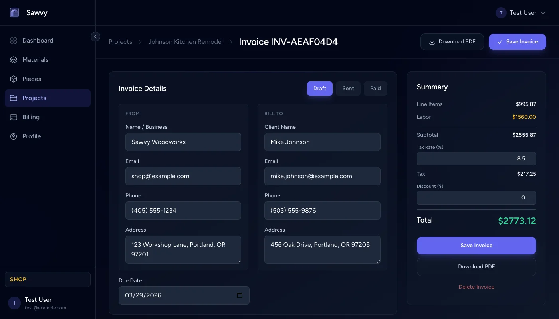Open the Johnson Kitchen Remodel breadcrumb
559x319 pixels.
(185, 41)
